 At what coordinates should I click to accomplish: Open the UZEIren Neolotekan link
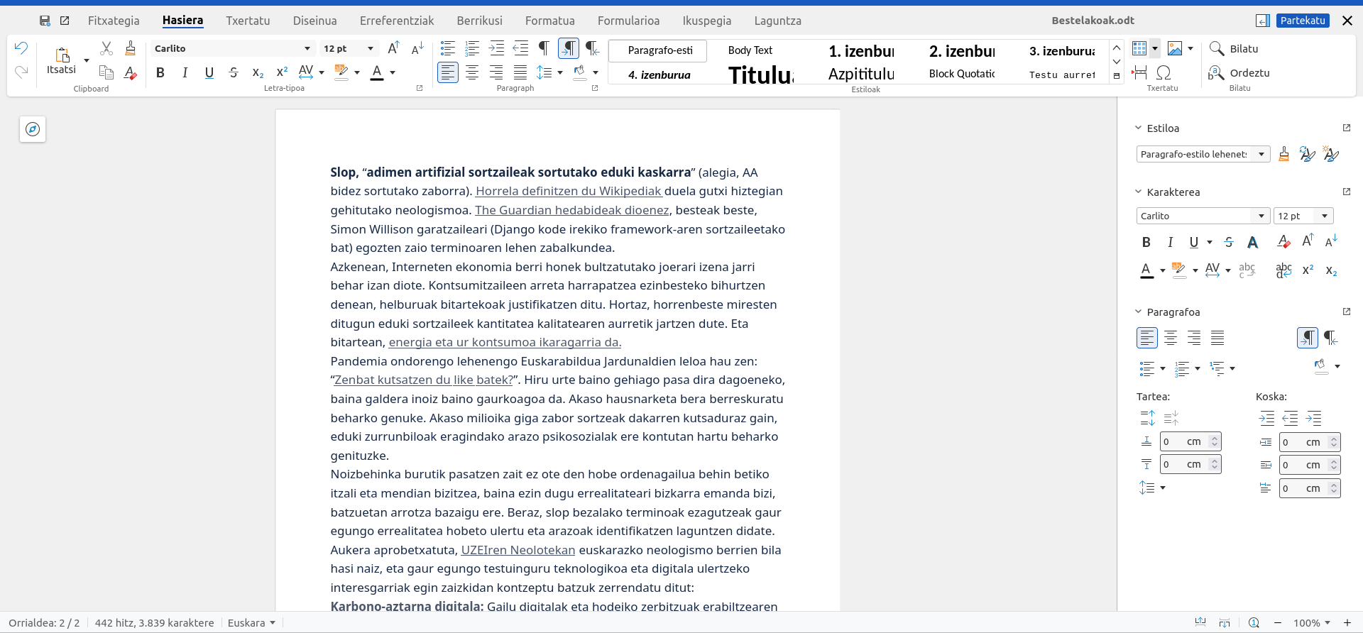[x=518, y=550]
